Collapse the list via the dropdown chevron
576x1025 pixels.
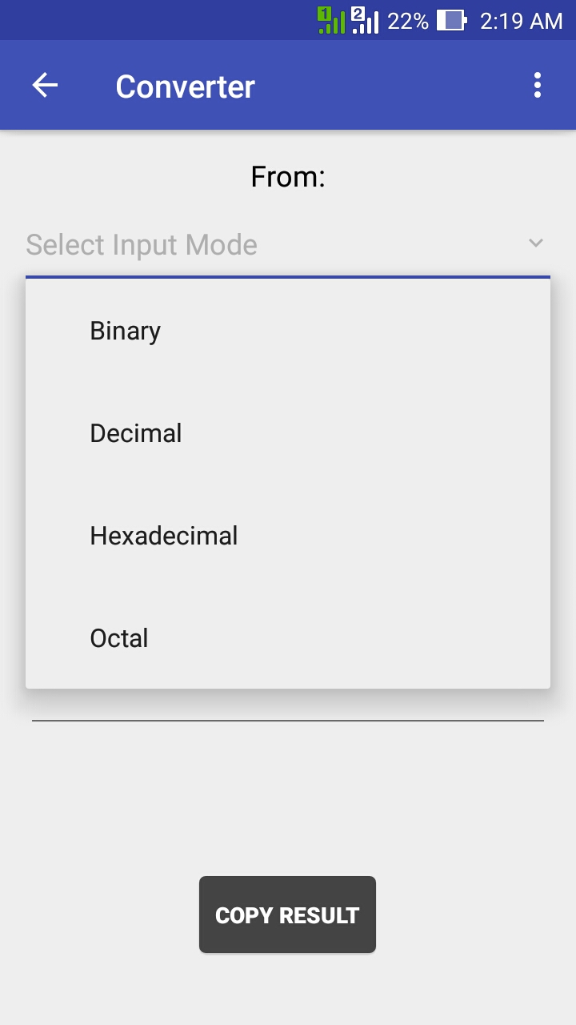click(536, 243)
